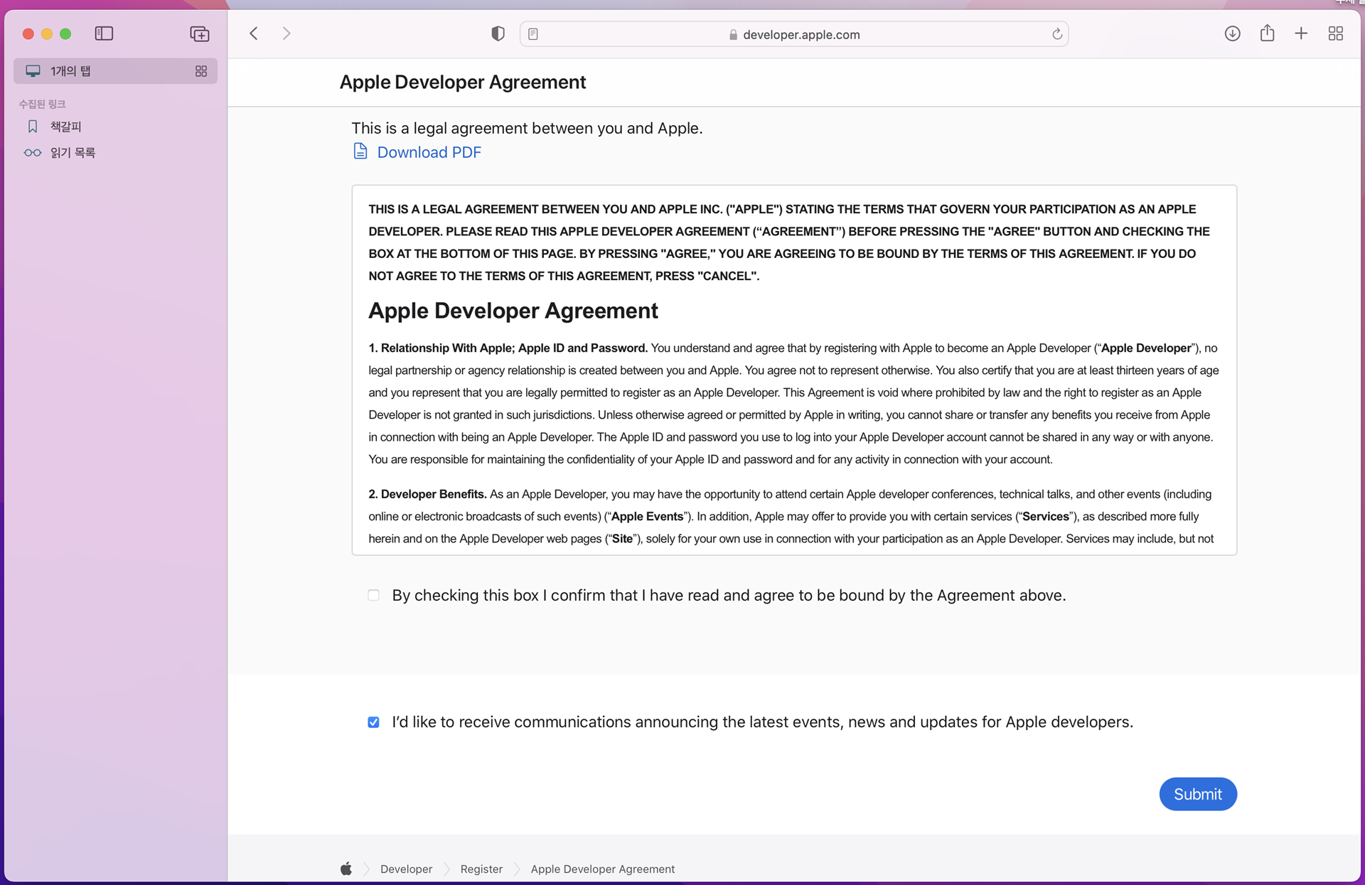The height and width of the screenshot is (885, 1365).
Task: Go back to the previous page
Action: click(254, 33)
